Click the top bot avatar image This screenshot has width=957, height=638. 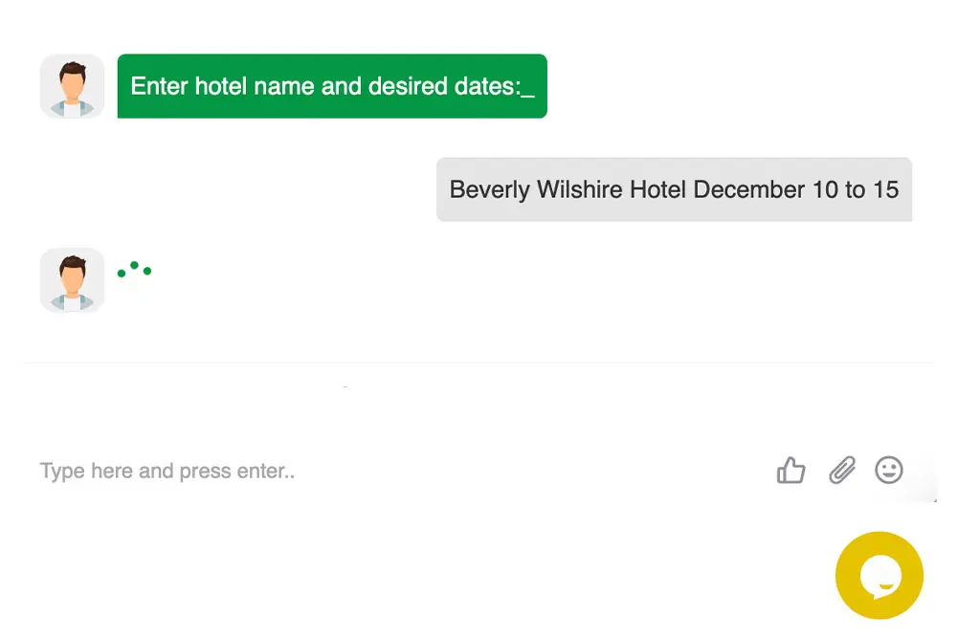point(71,86)
